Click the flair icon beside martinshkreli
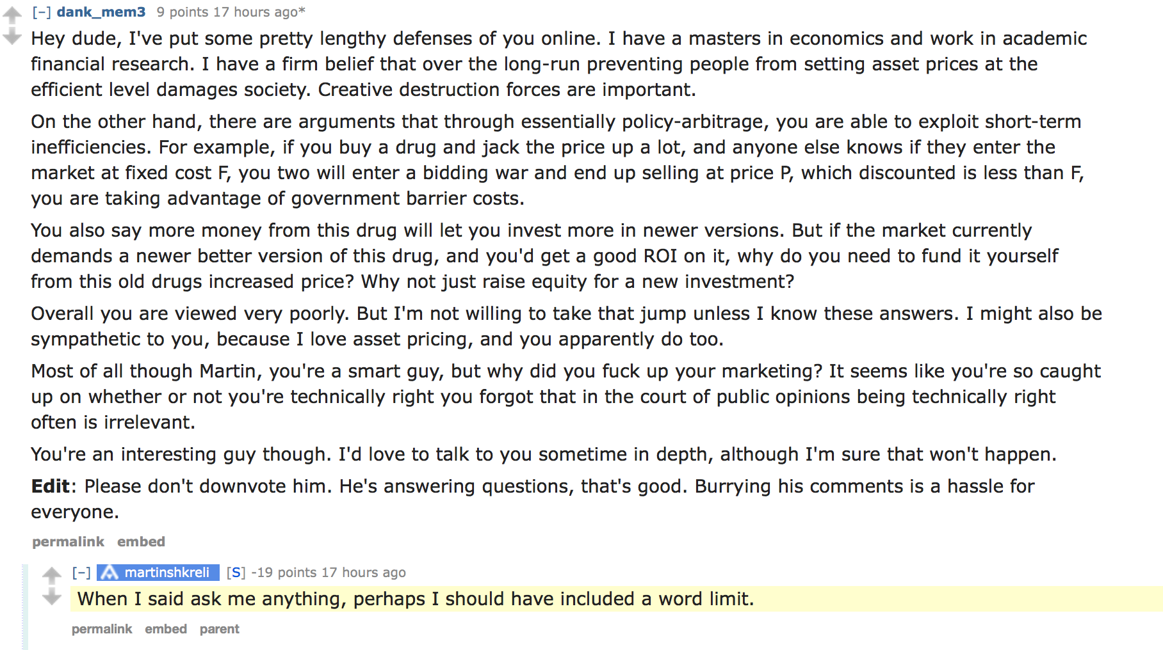 (x=110, y=573)
